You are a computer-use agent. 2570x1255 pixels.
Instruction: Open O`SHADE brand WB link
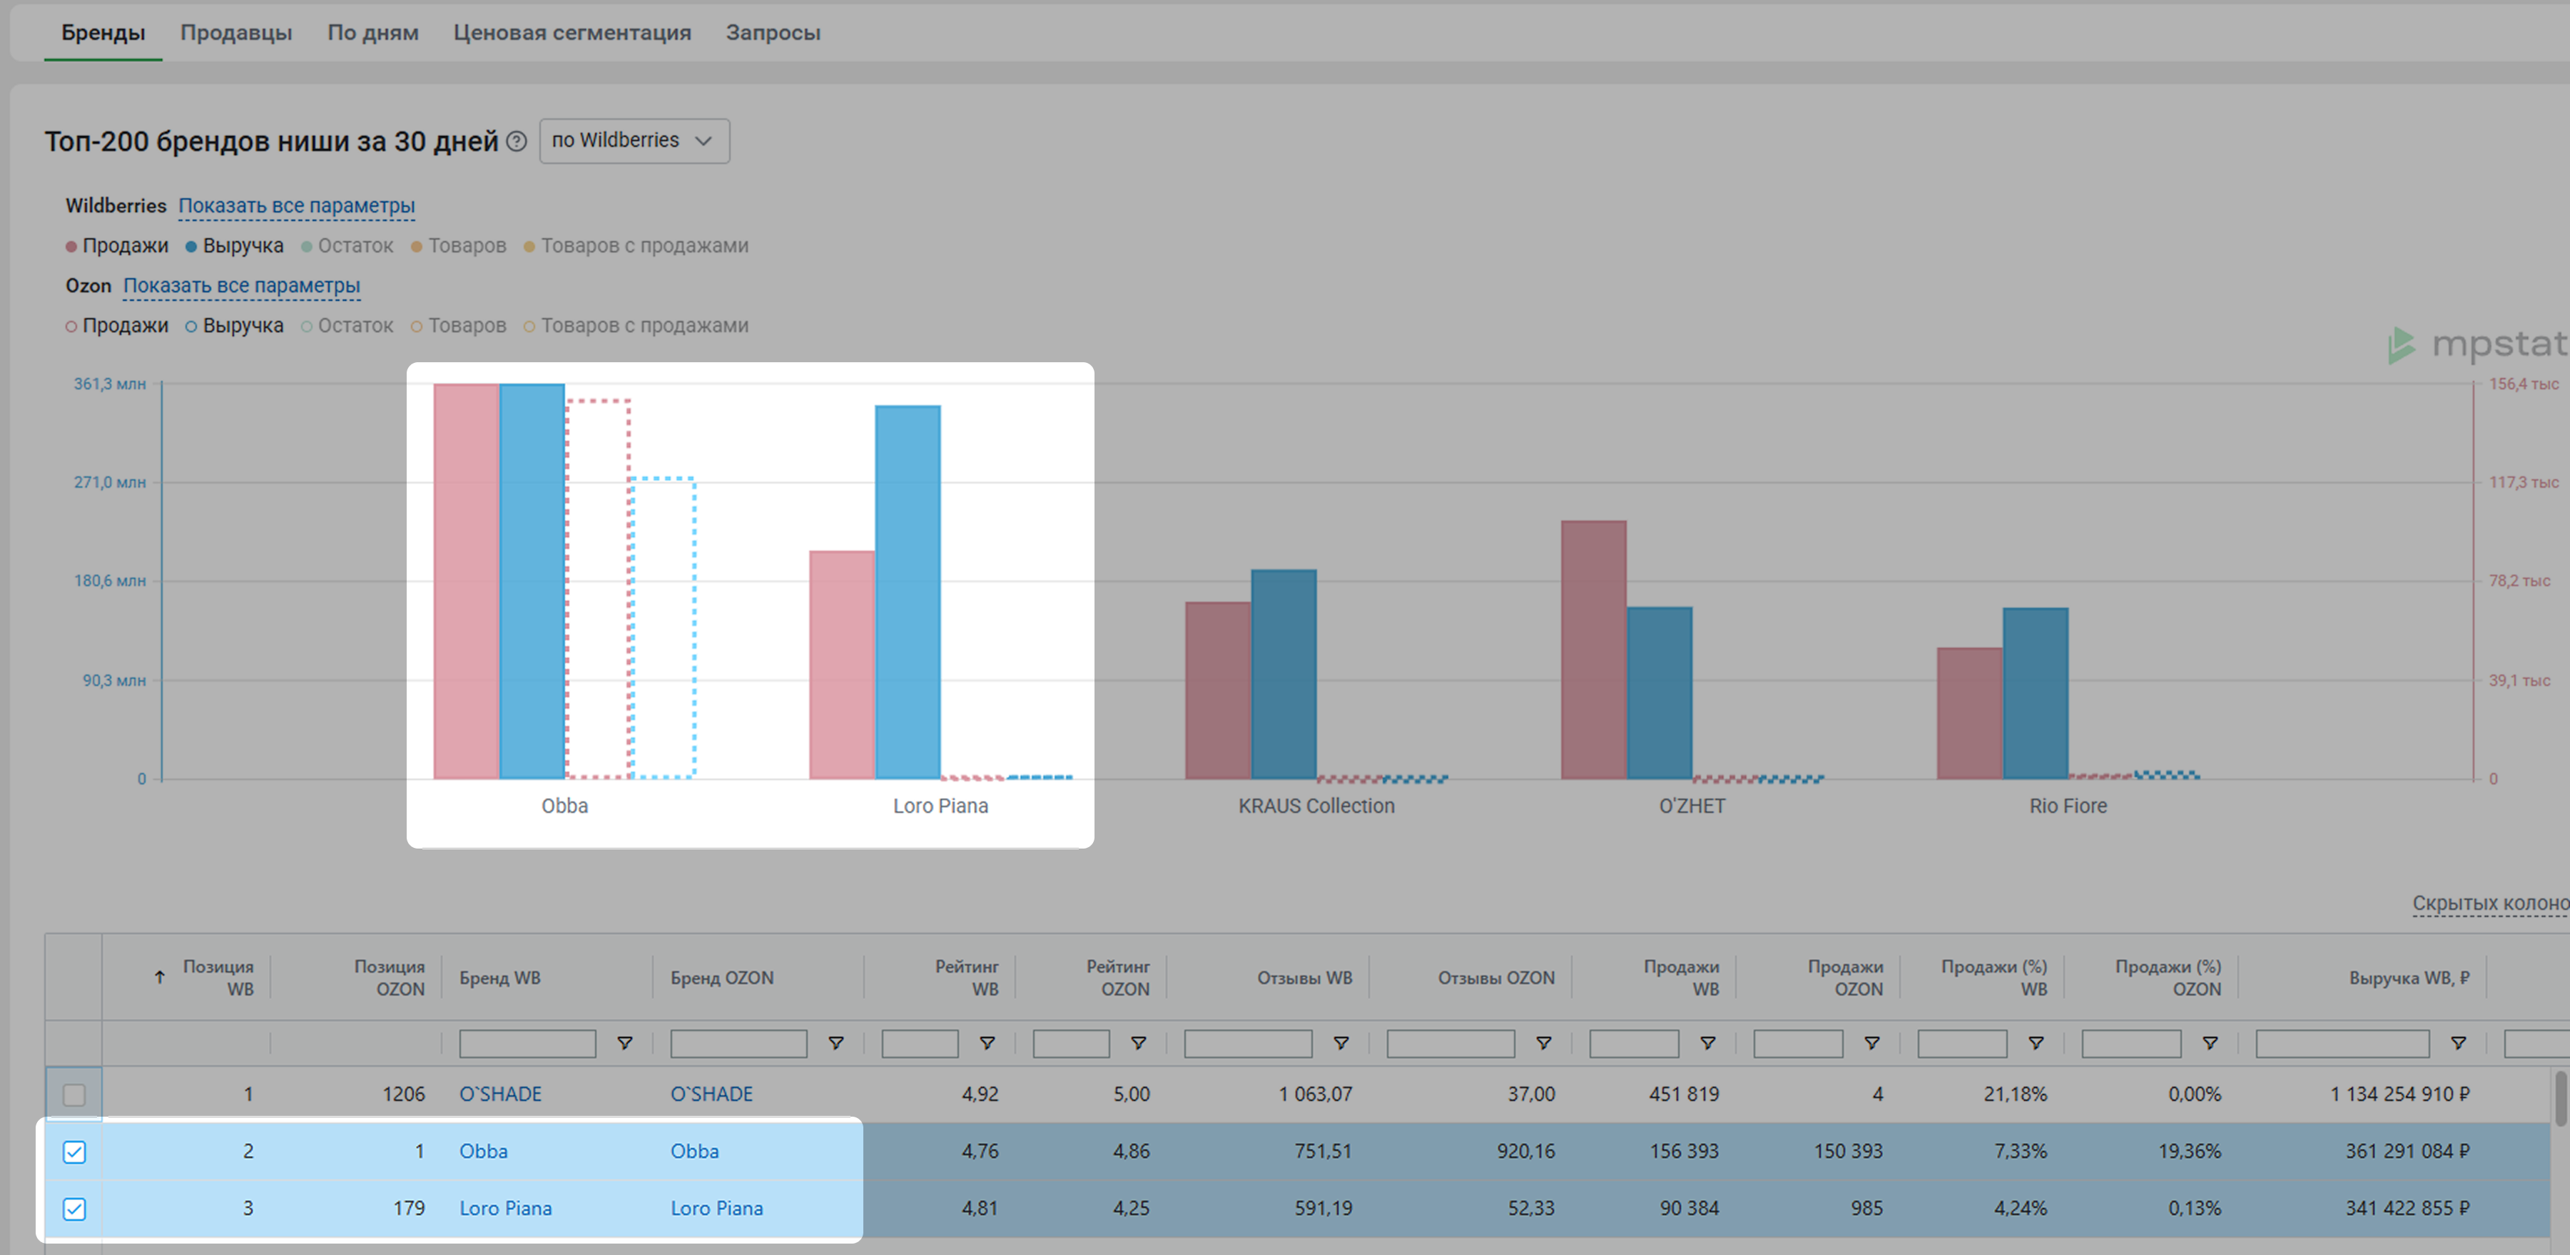(500, 1095)
